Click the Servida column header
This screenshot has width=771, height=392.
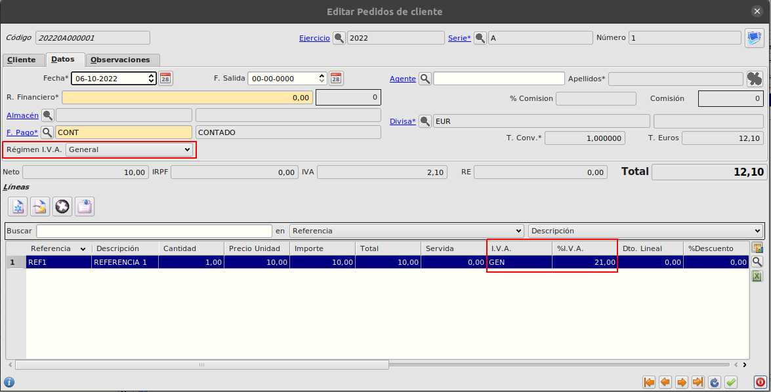click(x=454, y=248)
